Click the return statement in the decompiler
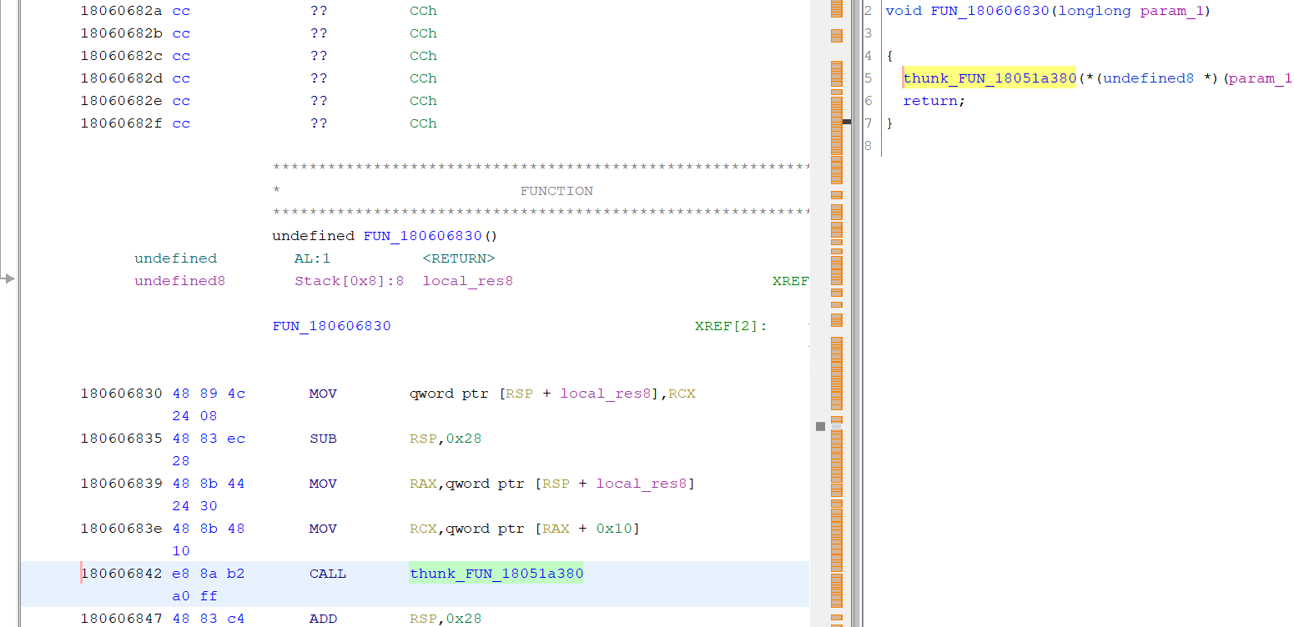Screen dimensions: 1294x627 934,101
